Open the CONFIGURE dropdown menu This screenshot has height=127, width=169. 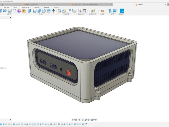click(x=82, y=14)
